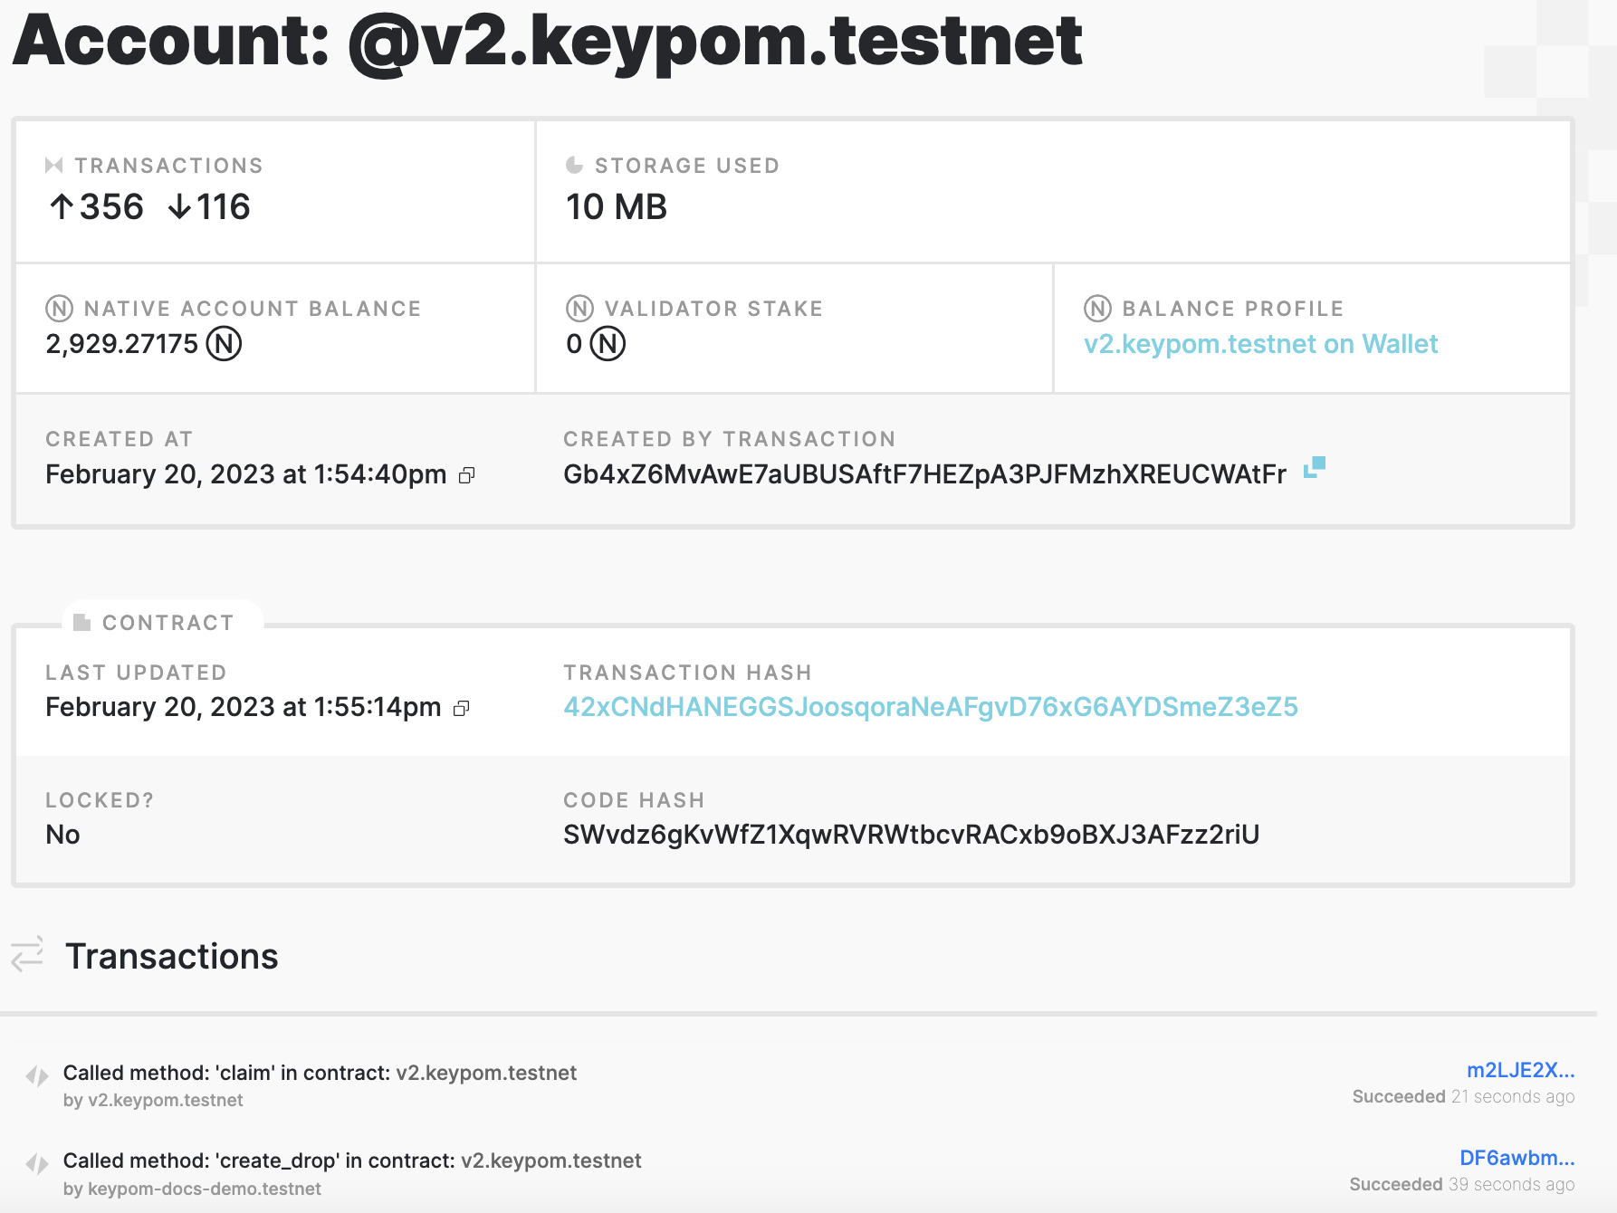Click the NEAR symbol beside the validator stake value

tap(607, 344)
